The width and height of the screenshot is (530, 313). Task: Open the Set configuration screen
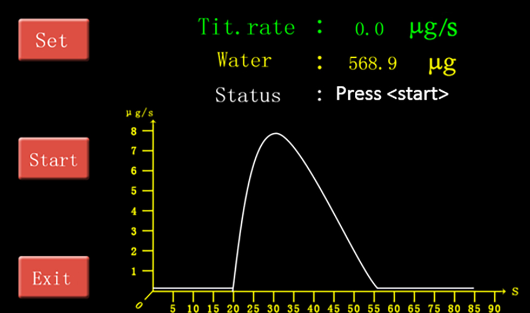53,40
